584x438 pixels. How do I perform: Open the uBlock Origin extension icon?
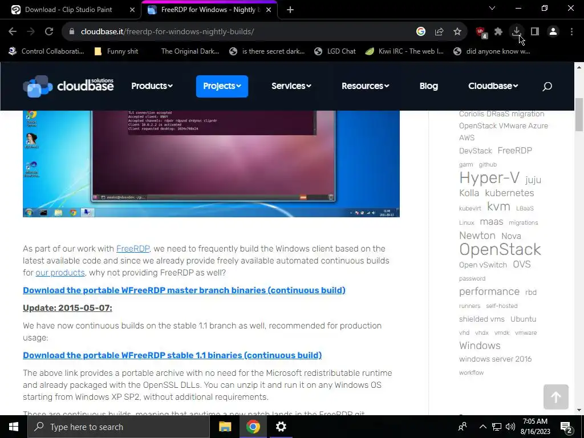(x=481, y=32)
